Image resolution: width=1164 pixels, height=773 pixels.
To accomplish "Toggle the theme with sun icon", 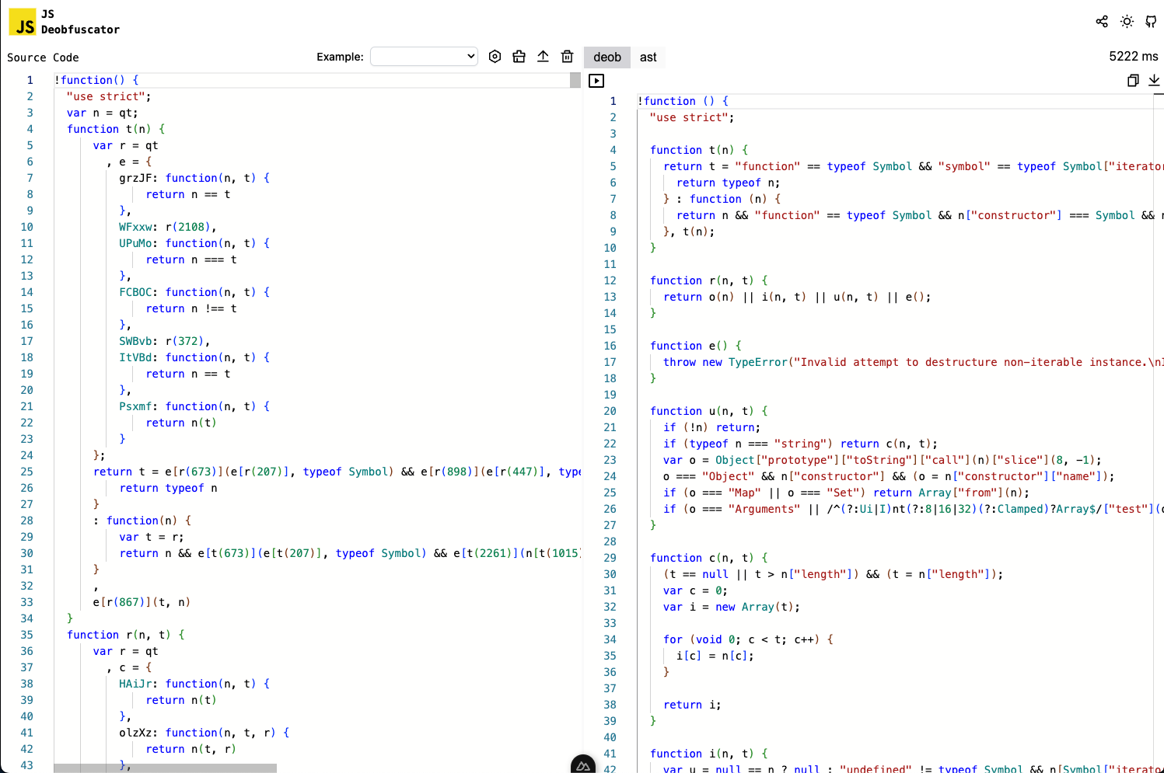I will tap(1127, 22).
